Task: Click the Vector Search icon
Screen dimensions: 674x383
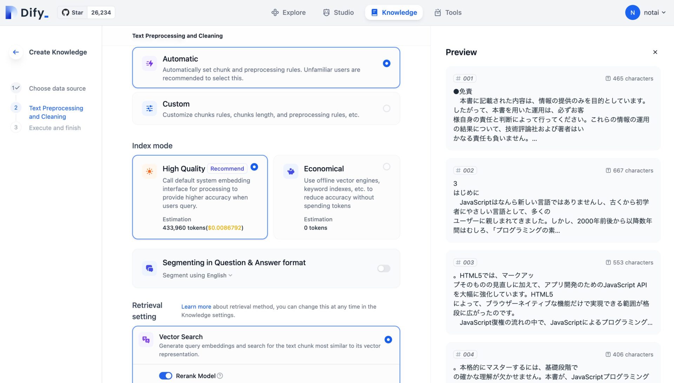Action: pos(146,339)
